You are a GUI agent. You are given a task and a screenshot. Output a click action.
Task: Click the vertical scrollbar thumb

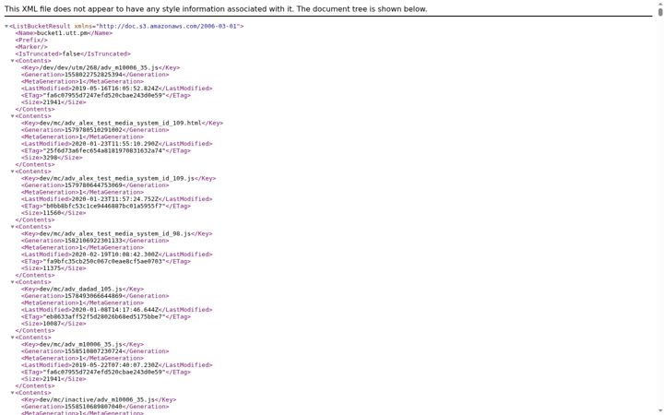pos(660,12)
